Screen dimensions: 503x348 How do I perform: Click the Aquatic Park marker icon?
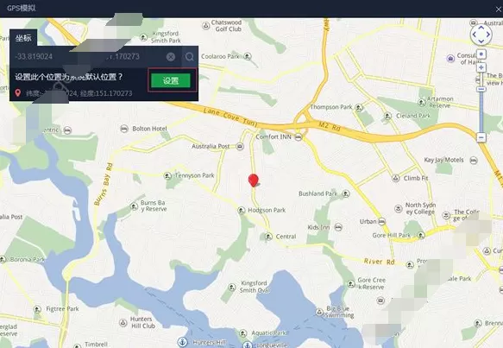[243, 333]
